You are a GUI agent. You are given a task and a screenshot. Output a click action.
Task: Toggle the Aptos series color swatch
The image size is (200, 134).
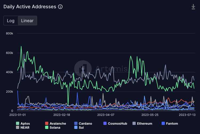click(x=18, y=123)
